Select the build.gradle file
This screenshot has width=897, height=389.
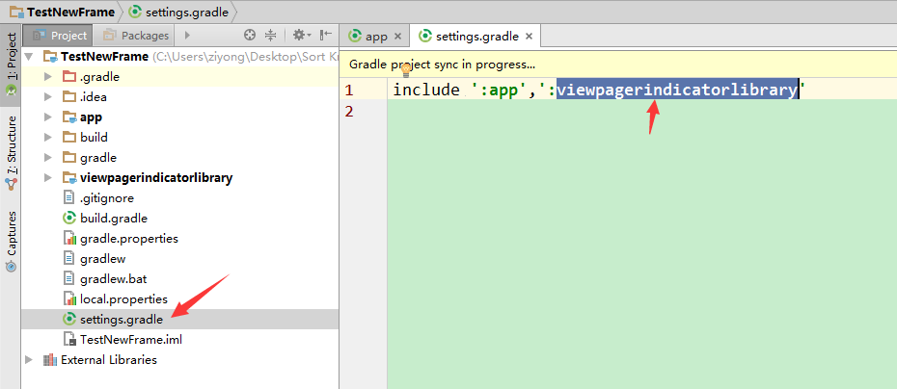[180, 219]
